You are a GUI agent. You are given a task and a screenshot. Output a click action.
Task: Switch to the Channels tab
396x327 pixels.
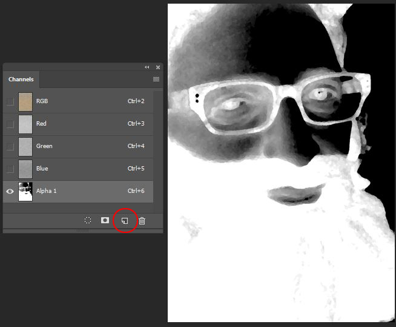pyautogui.click(x=21, y=79)
